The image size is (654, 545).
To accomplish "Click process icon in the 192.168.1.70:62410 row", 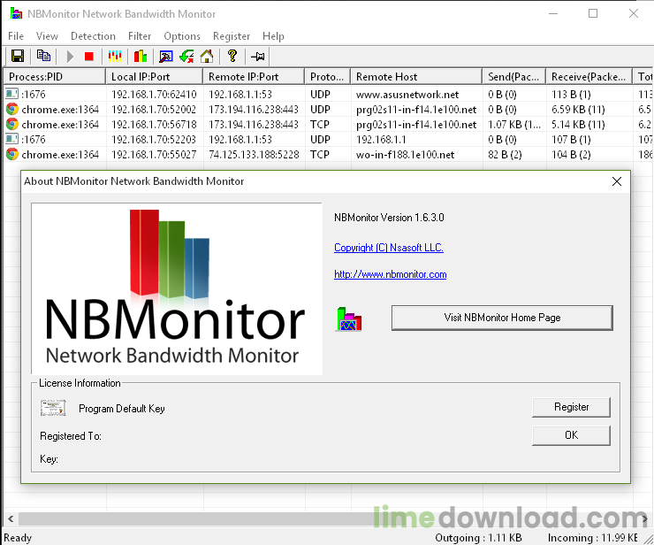I will coord(12,94).
